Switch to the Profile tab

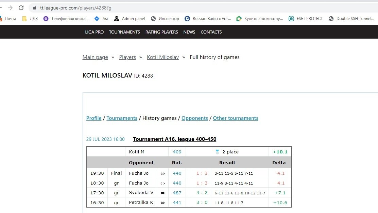pos(94,118)
